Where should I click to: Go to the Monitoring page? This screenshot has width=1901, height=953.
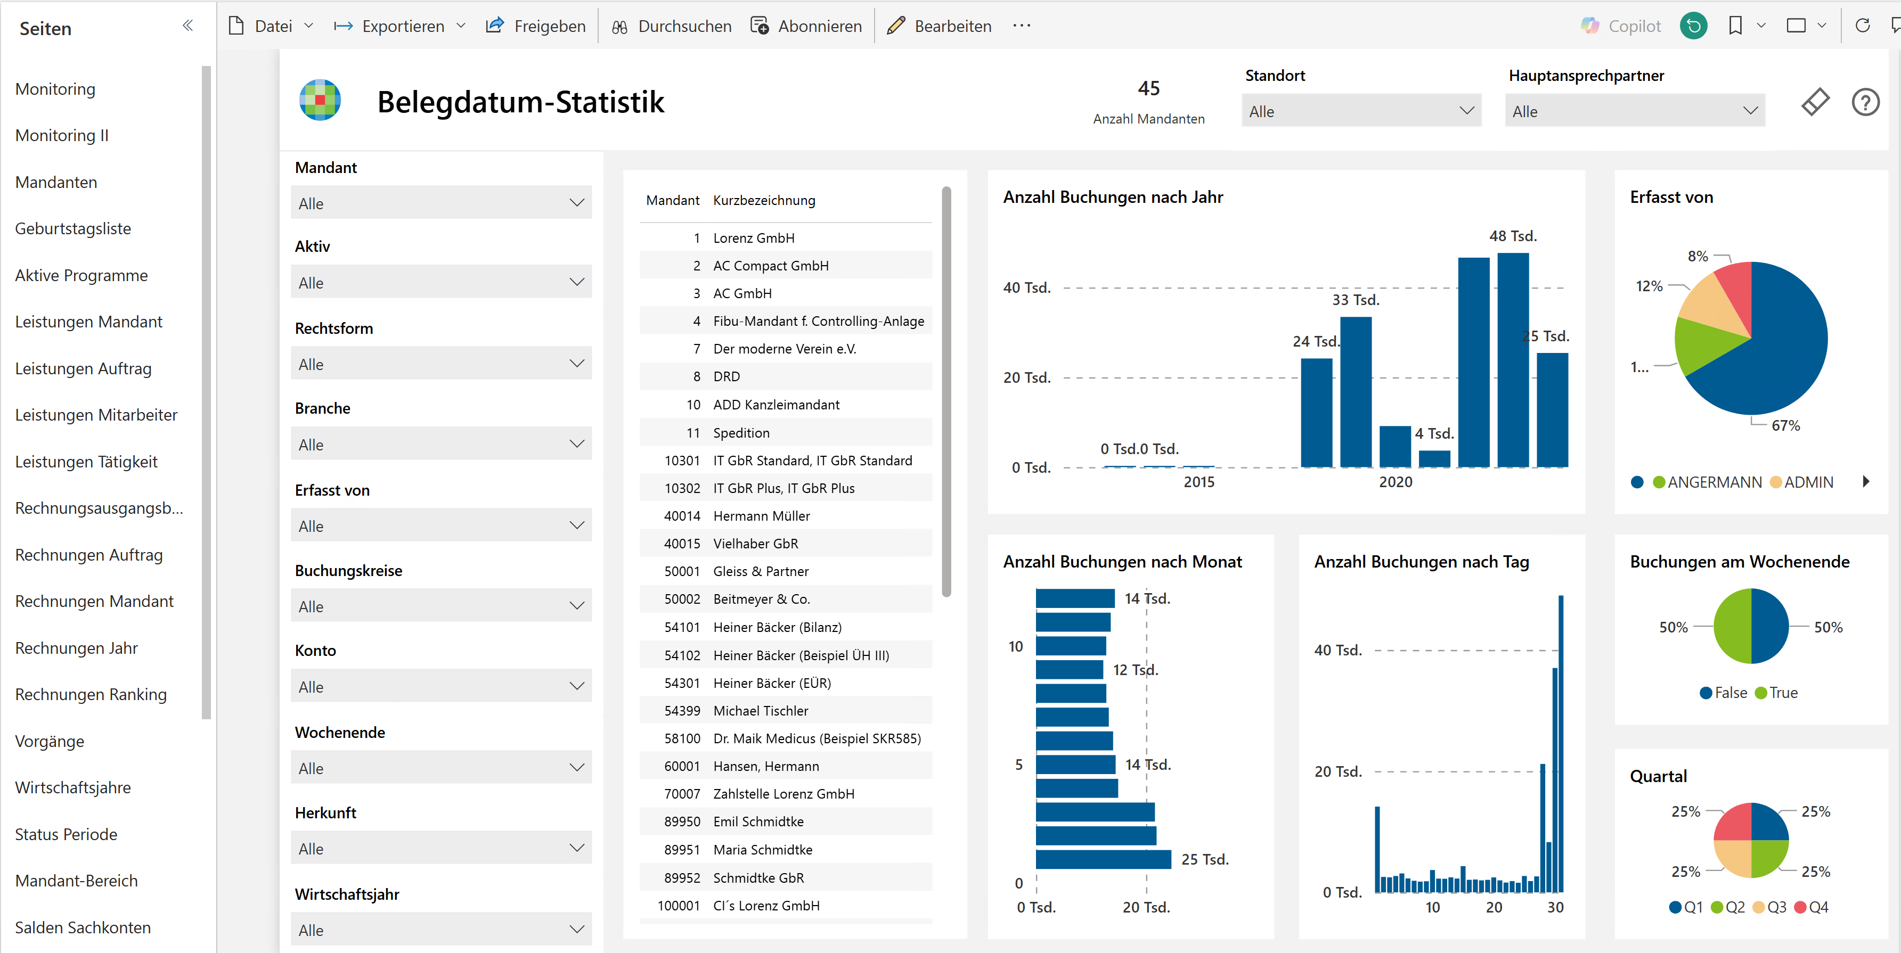coord(55,88)
